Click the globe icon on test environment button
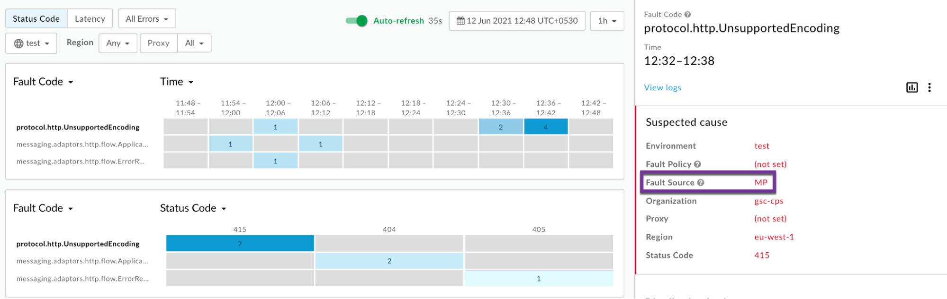Viewport: 947px width, 299px height. [x=19, y=43]
